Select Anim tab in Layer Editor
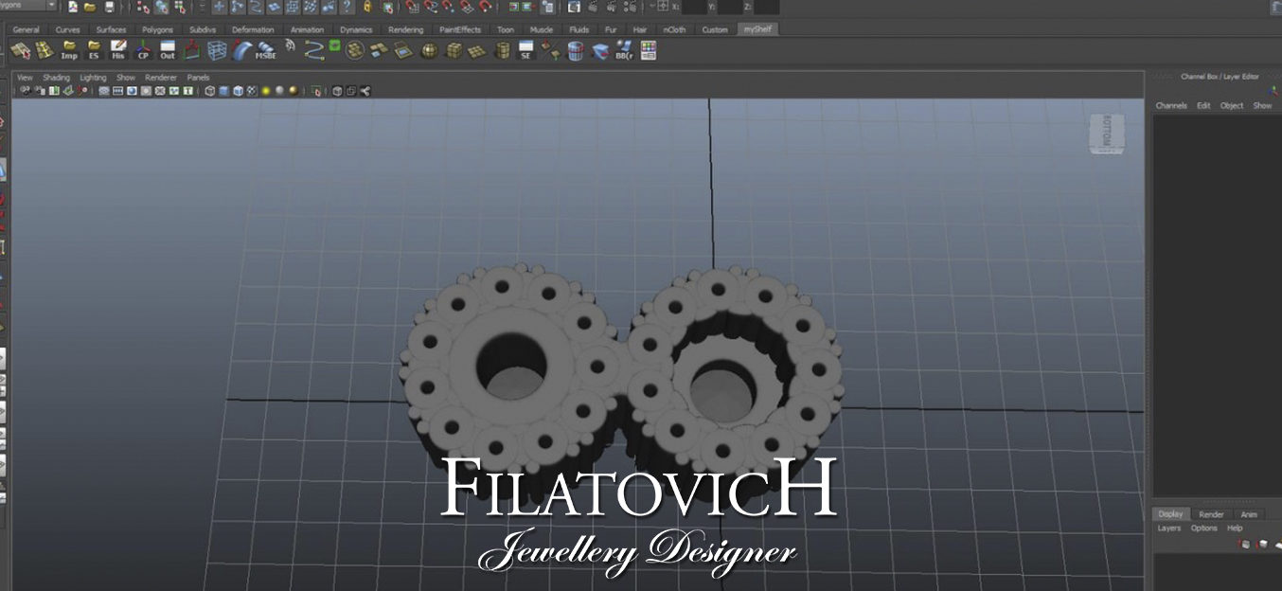1282x591 pixels. (1249, 514)
